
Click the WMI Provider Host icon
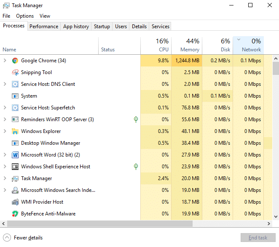tap(15, 202)
